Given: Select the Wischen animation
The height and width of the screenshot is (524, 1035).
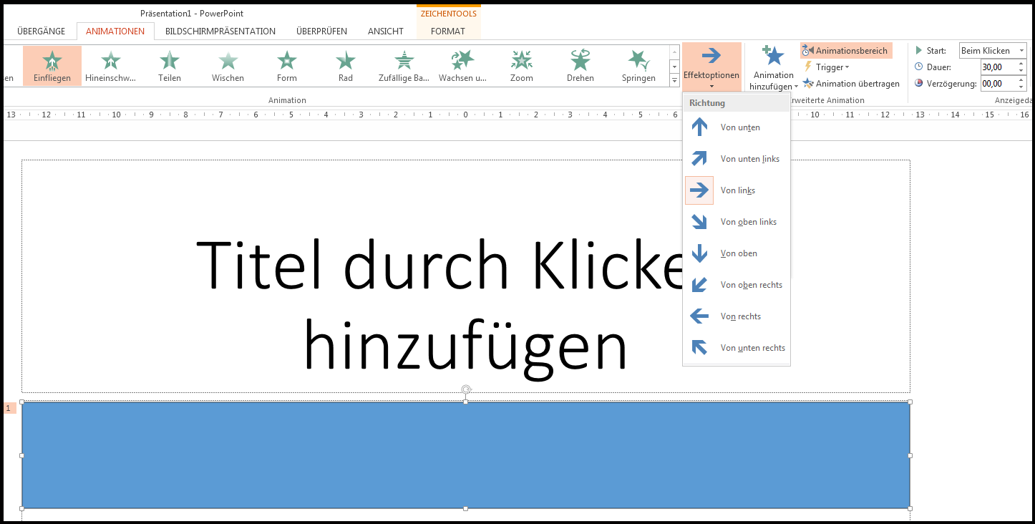Looking at the screenshot, I should [228, 66].
